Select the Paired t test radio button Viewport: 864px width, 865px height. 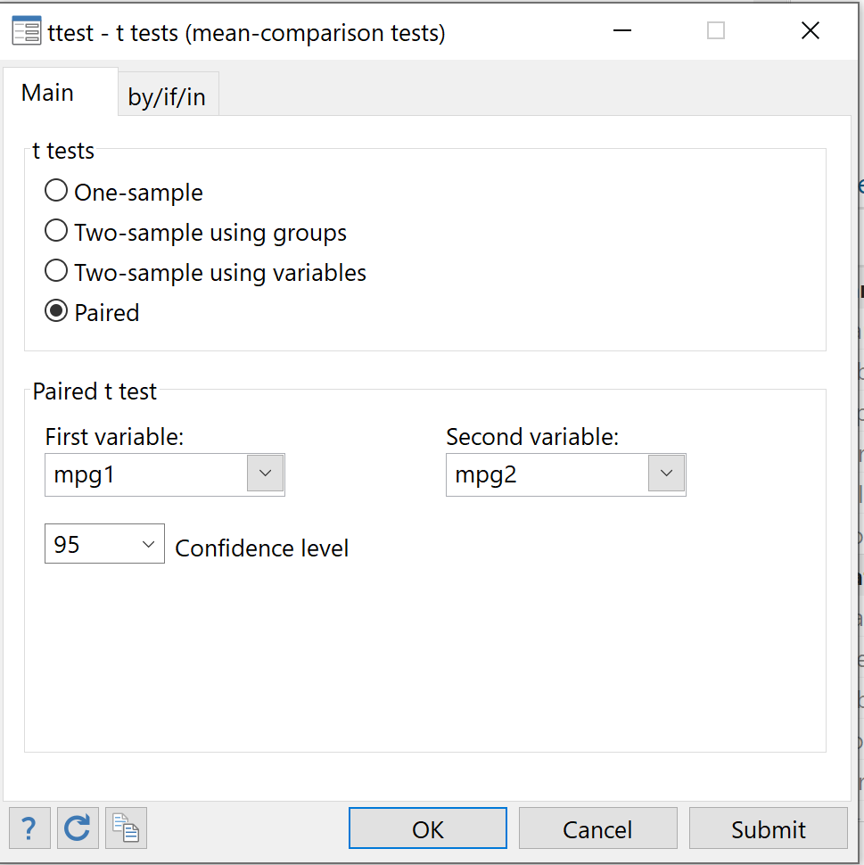coord(56,311)
